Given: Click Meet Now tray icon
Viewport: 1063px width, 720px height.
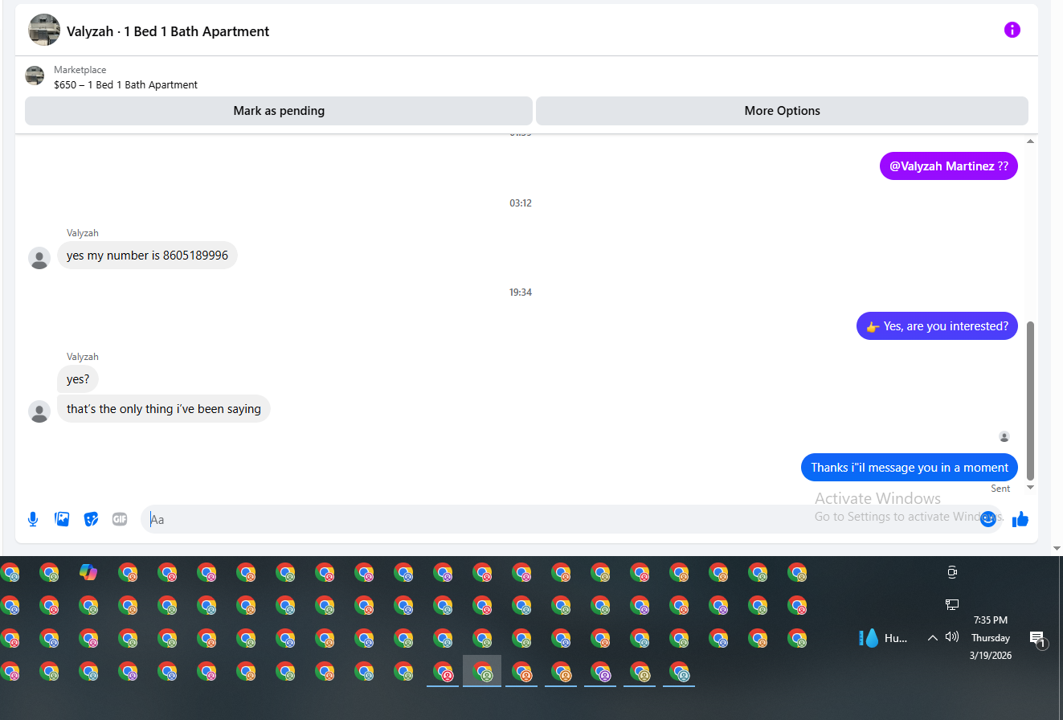Looking at the screenshot, I should point(952,572).
